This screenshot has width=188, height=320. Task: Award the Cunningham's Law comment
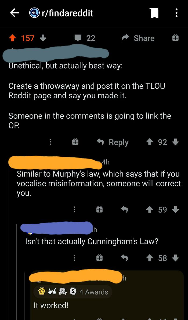99,258
